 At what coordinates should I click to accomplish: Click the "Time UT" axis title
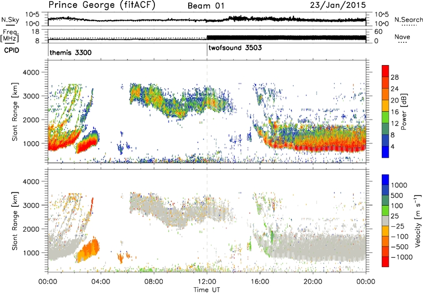click(207, 290)
